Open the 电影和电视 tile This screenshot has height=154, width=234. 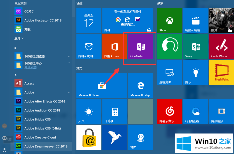click(196, 21)
